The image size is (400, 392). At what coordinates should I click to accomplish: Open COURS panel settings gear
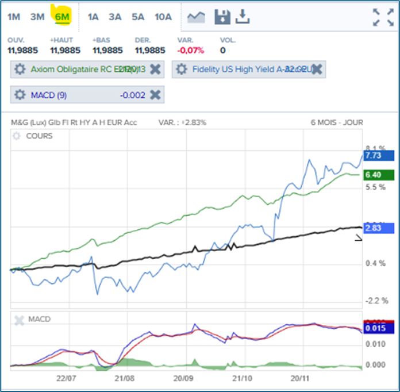point(16,136)
